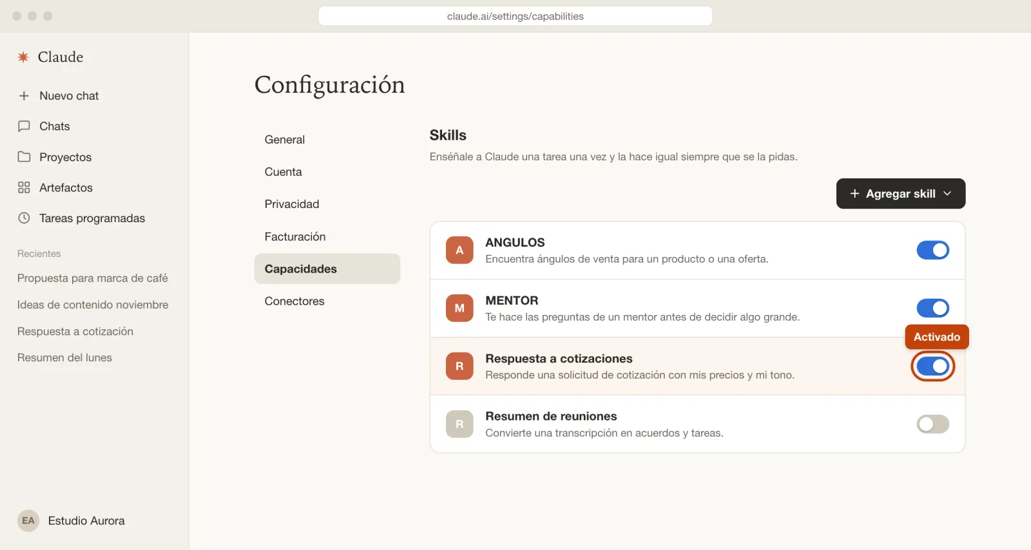Open recent chat Ideas de contenido noviembre

point(94,305)
